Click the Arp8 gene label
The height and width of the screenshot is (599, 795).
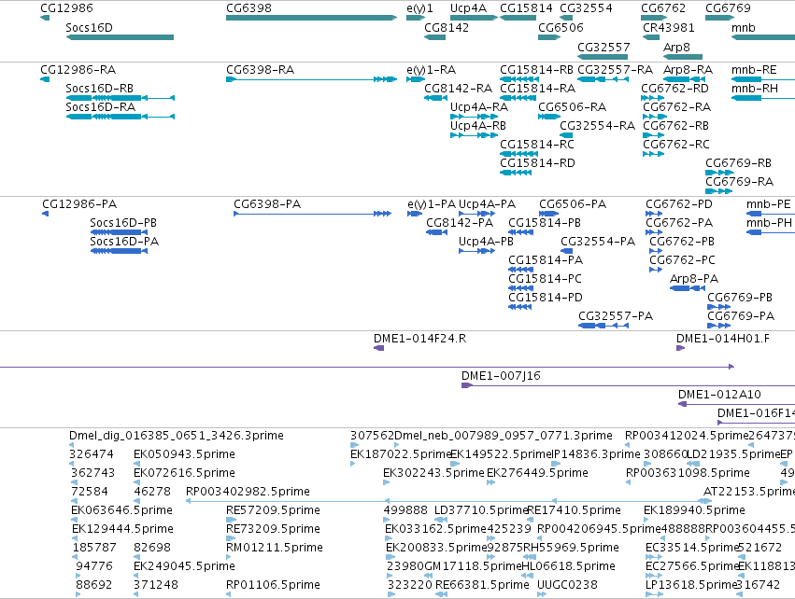click(676, 47)
